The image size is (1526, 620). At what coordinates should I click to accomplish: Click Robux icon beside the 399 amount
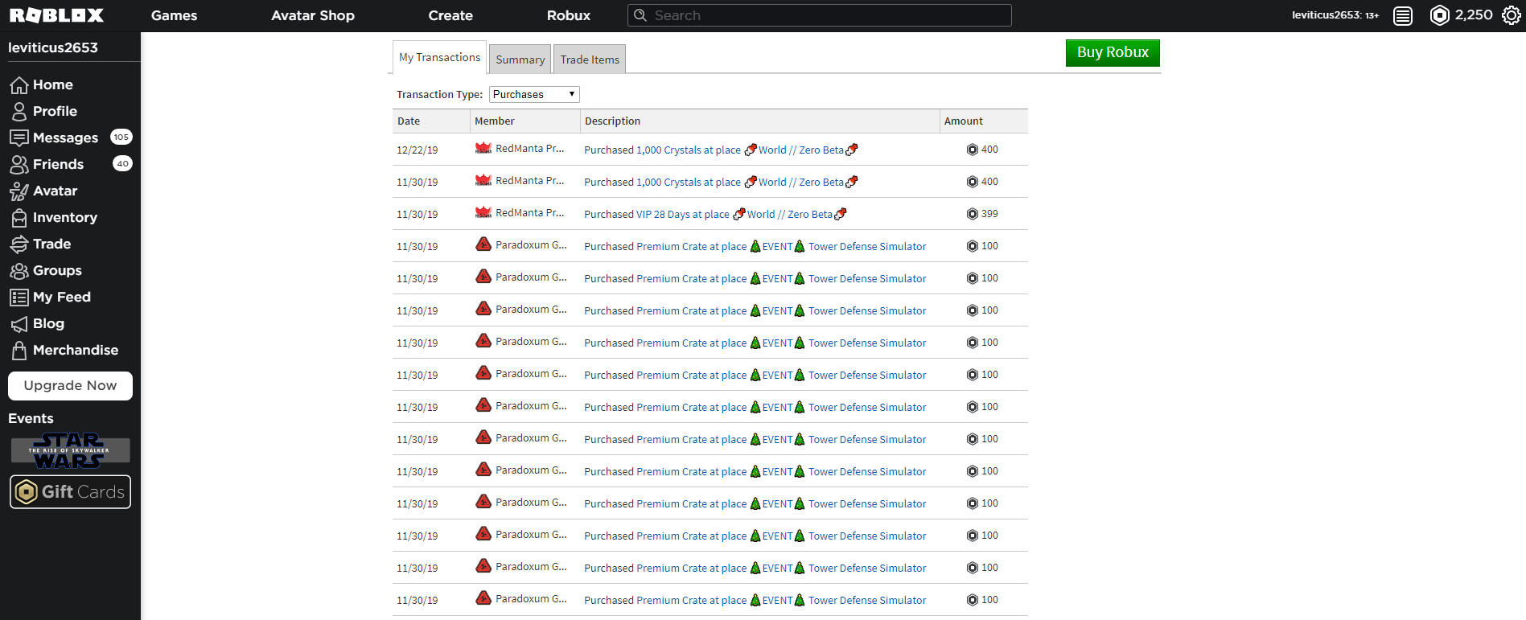click(972, 214)
